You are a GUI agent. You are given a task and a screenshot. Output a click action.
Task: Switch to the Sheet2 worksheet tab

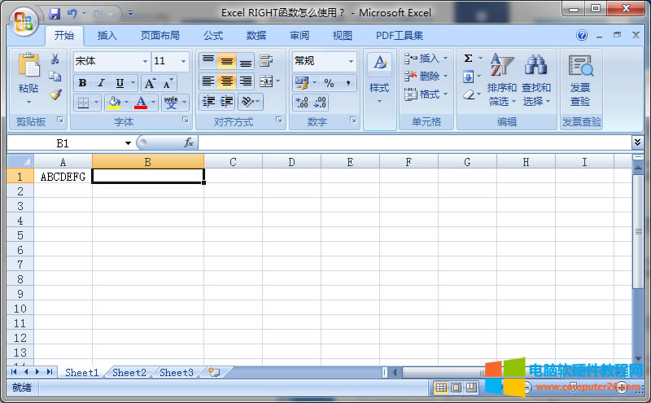[129, 372]
